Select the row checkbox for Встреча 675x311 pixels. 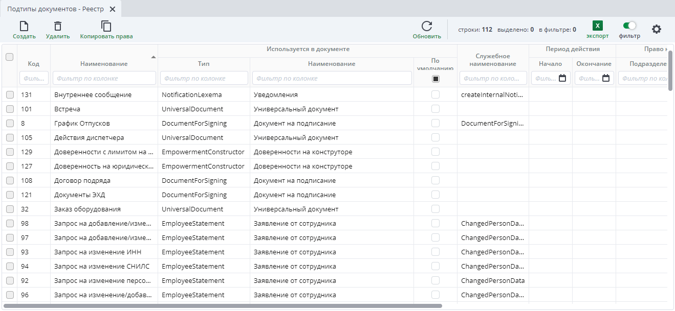(10, 109)
